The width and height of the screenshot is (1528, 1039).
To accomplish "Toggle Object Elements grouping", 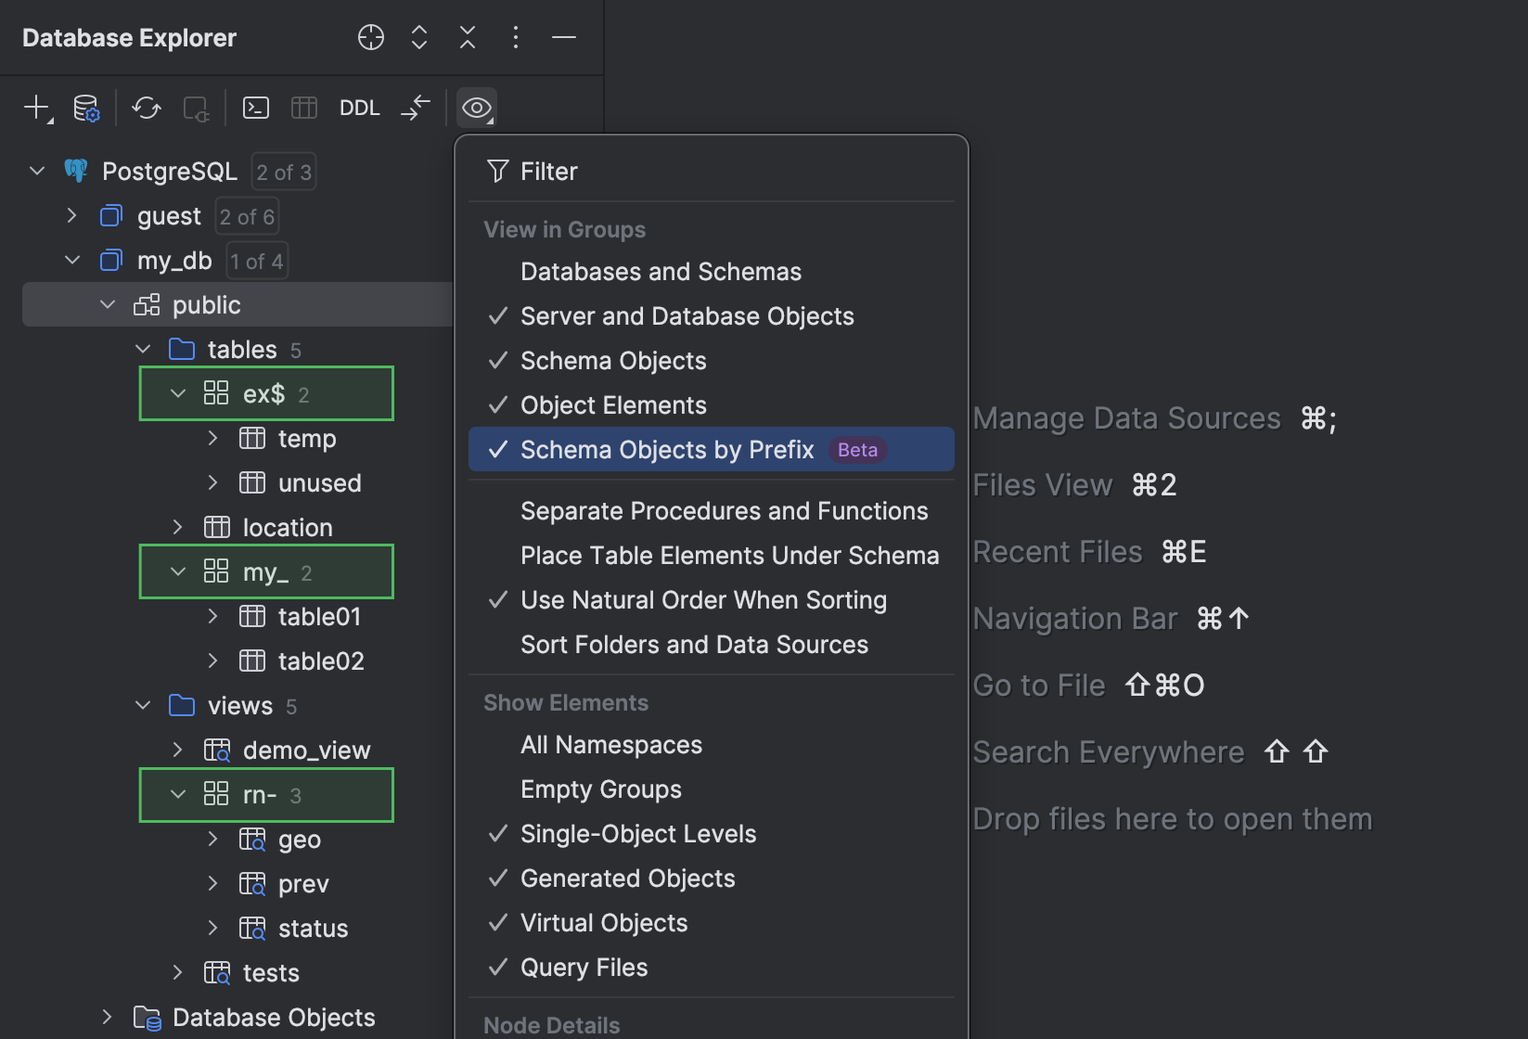I will pyautogui.click(x=711, y=405).
